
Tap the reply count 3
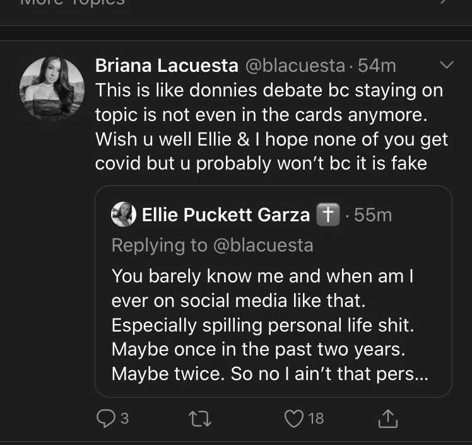point(124,419)
